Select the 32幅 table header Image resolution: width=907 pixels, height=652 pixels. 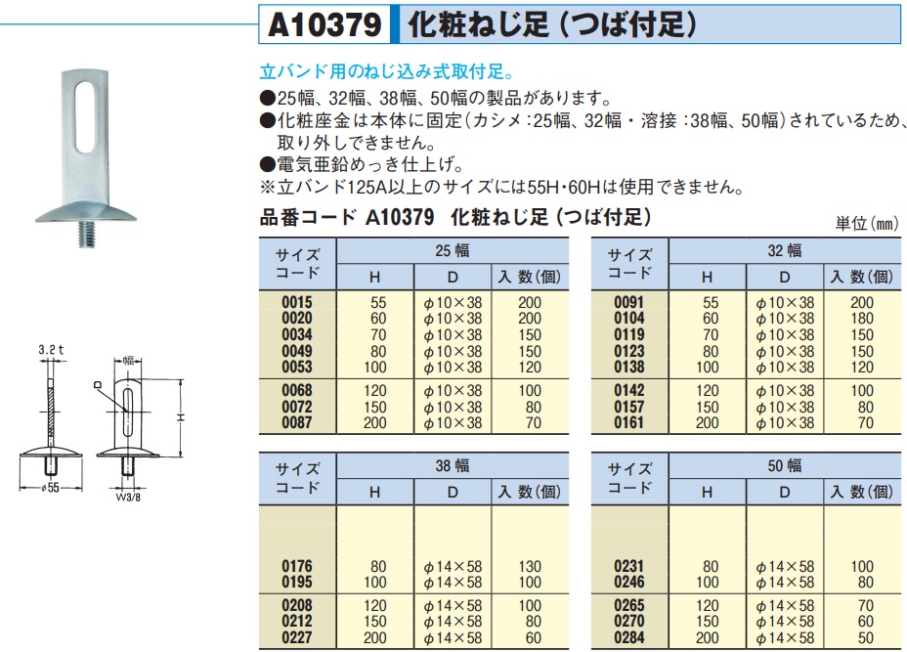pyautogui.click(x=785, y=251)
